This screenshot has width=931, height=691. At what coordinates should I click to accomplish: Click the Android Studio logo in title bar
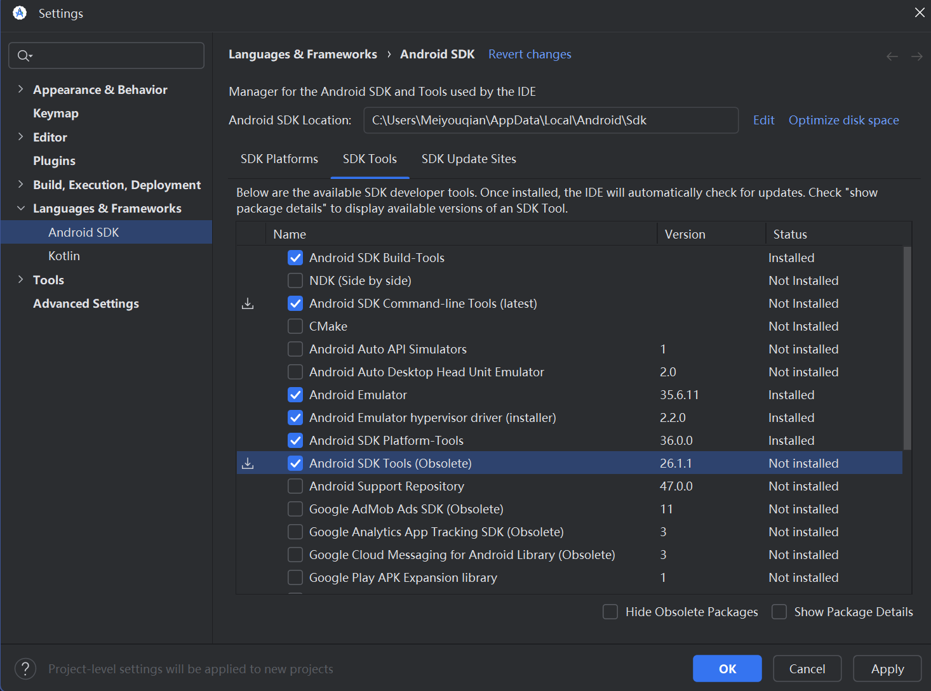click(20, 13)
